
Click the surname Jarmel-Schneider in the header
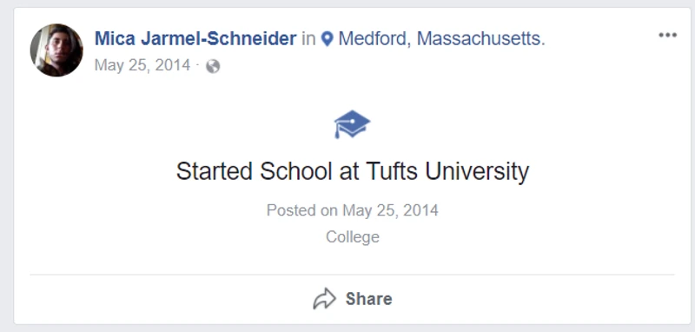219,39
